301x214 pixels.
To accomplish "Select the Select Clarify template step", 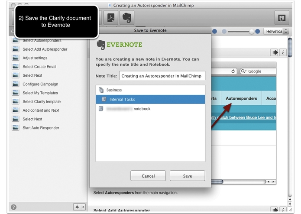I will [x=42, y=101].
